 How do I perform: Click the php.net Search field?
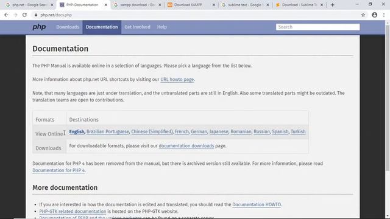(x=317, y=27)
